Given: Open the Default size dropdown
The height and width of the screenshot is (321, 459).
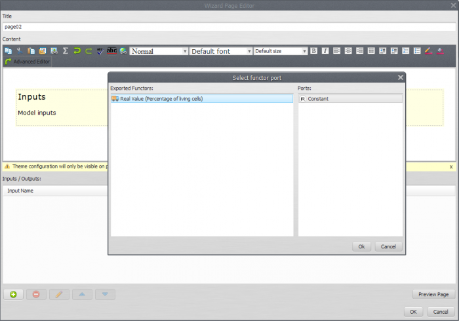Looking at the screenshot, I should 281,51.
